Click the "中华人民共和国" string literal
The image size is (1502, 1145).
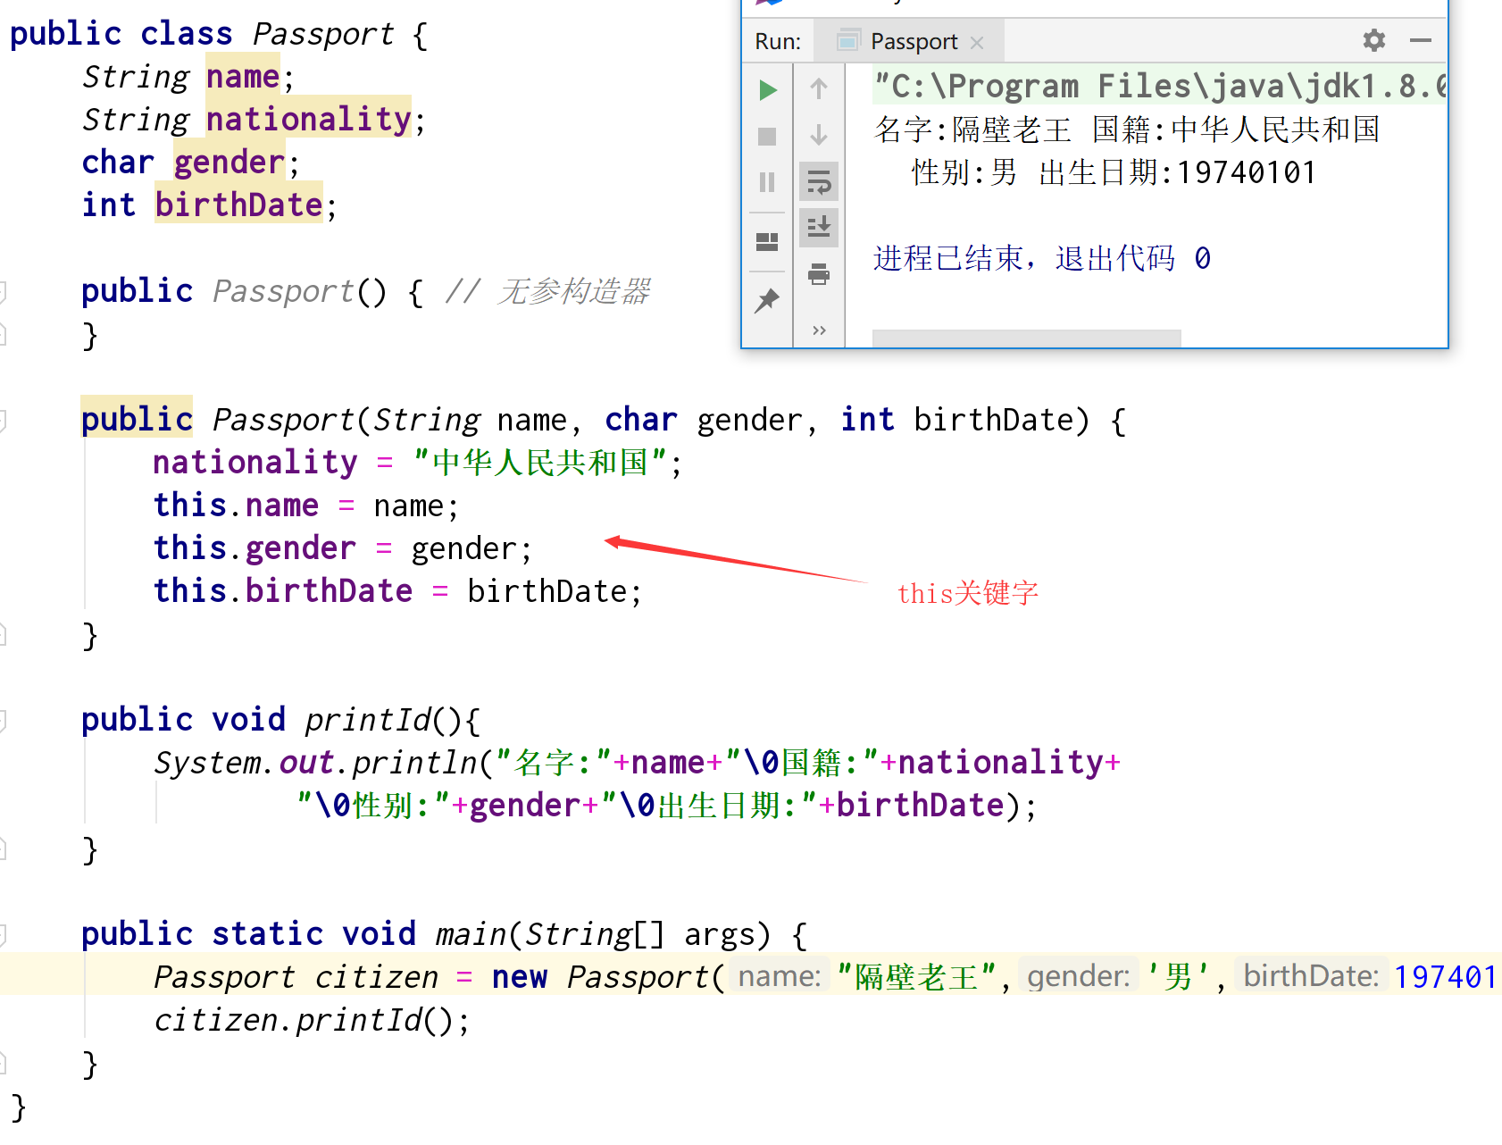[541, 463]
